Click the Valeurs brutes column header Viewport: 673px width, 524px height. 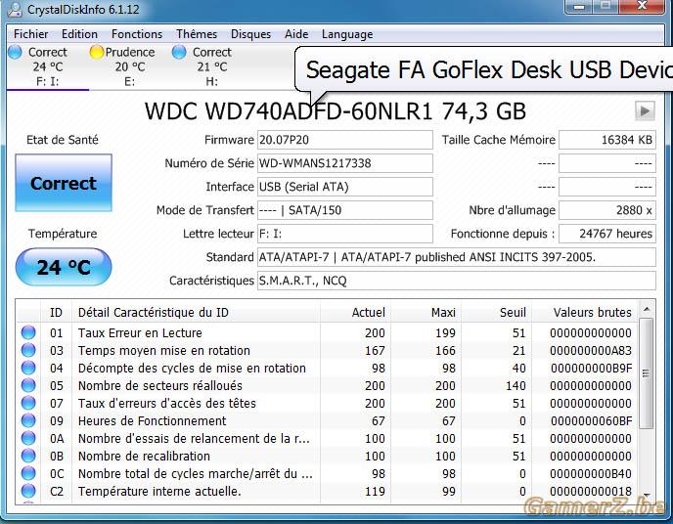[x=585, y=312]
